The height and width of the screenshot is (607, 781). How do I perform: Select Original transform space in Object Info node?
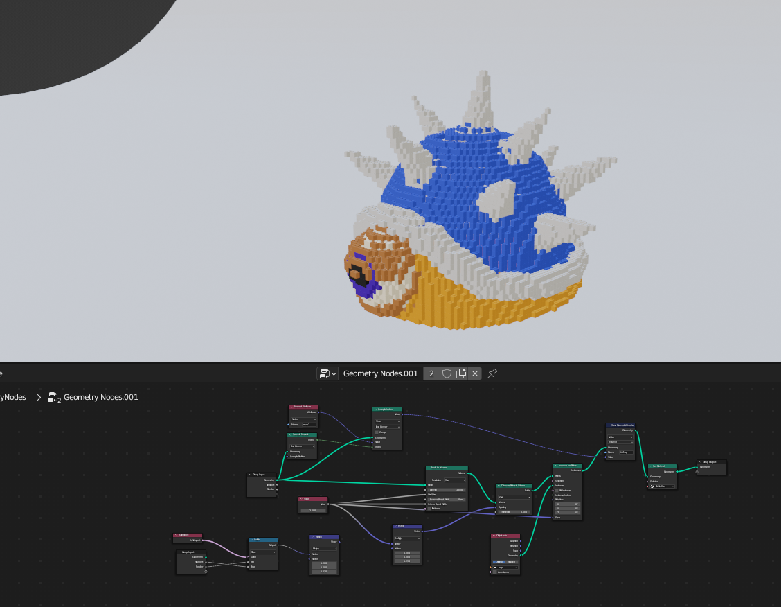tap(499, 562)
